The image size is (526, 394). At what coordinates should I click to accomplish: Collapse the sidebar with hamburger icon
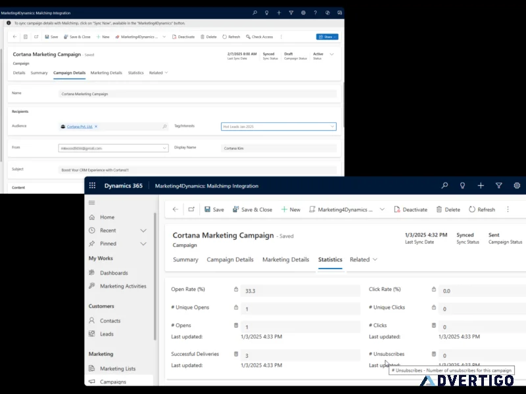91,202
